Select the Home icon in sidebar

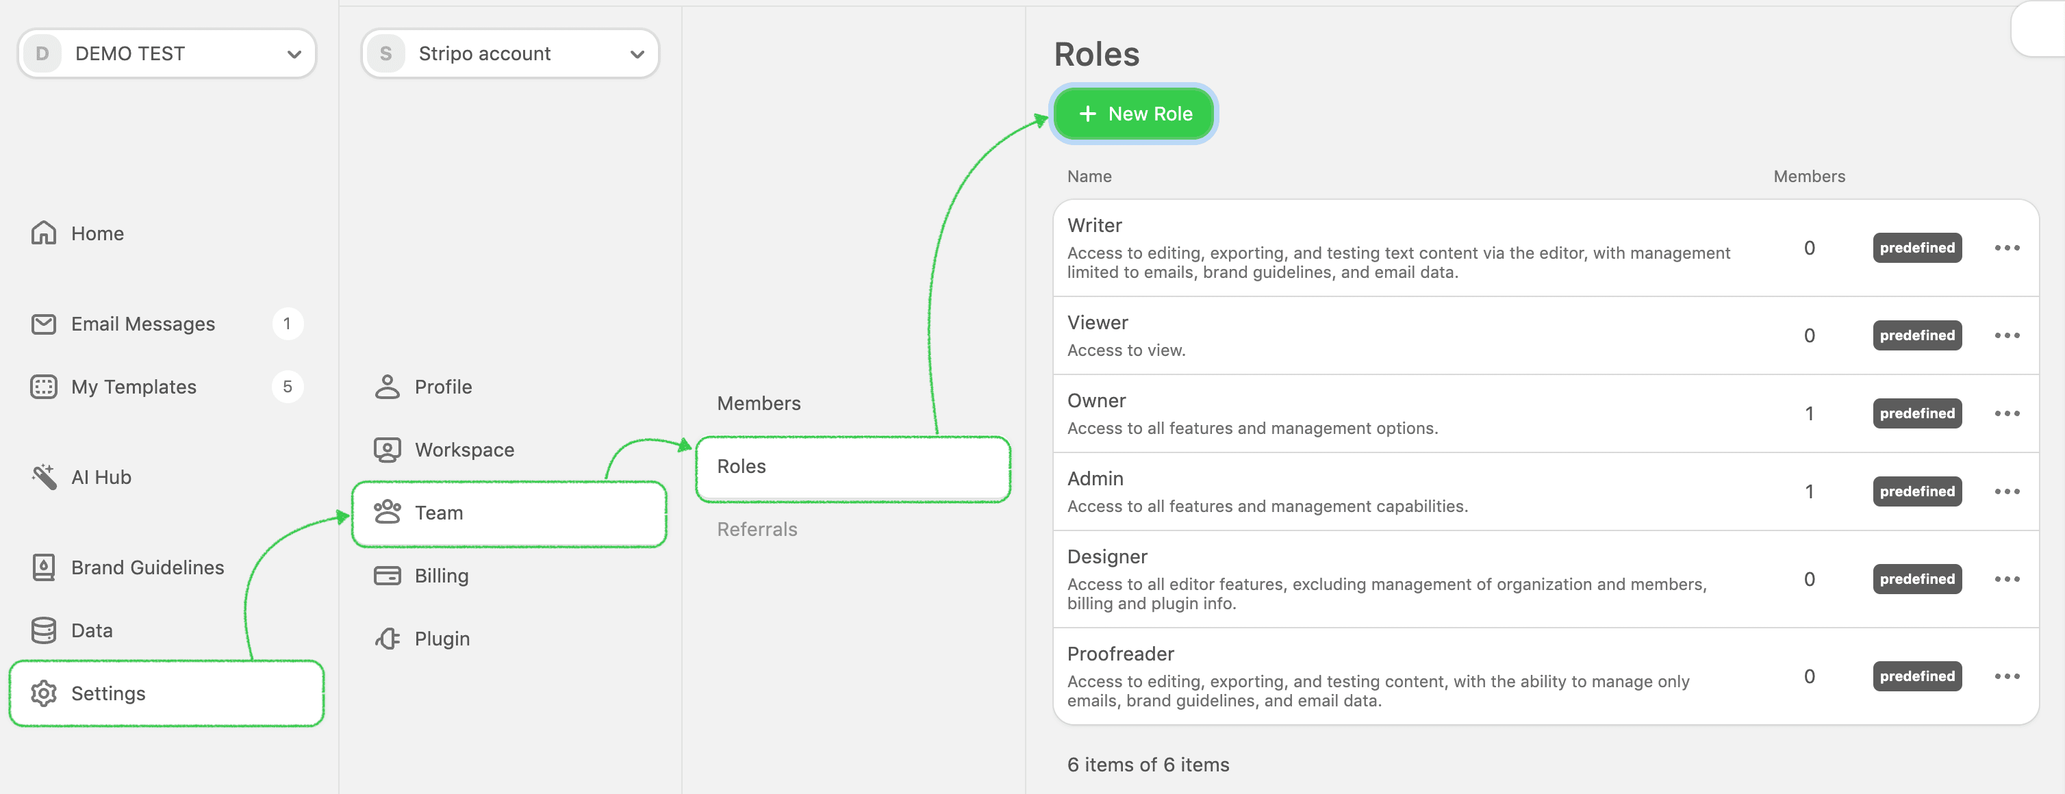44,233
